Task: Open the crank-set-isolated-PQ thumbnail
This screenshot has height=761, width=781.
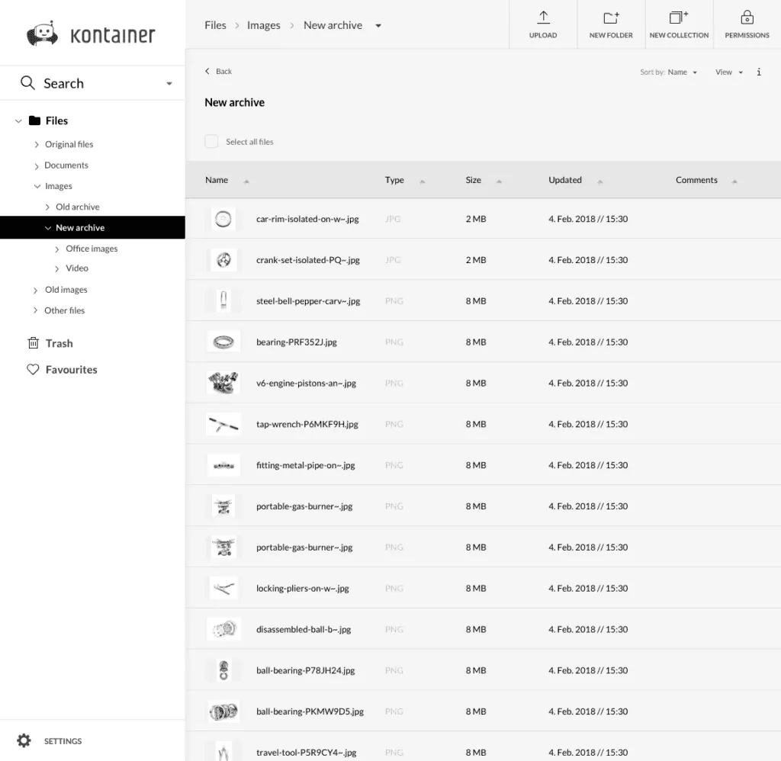Action: coord(223,259)
